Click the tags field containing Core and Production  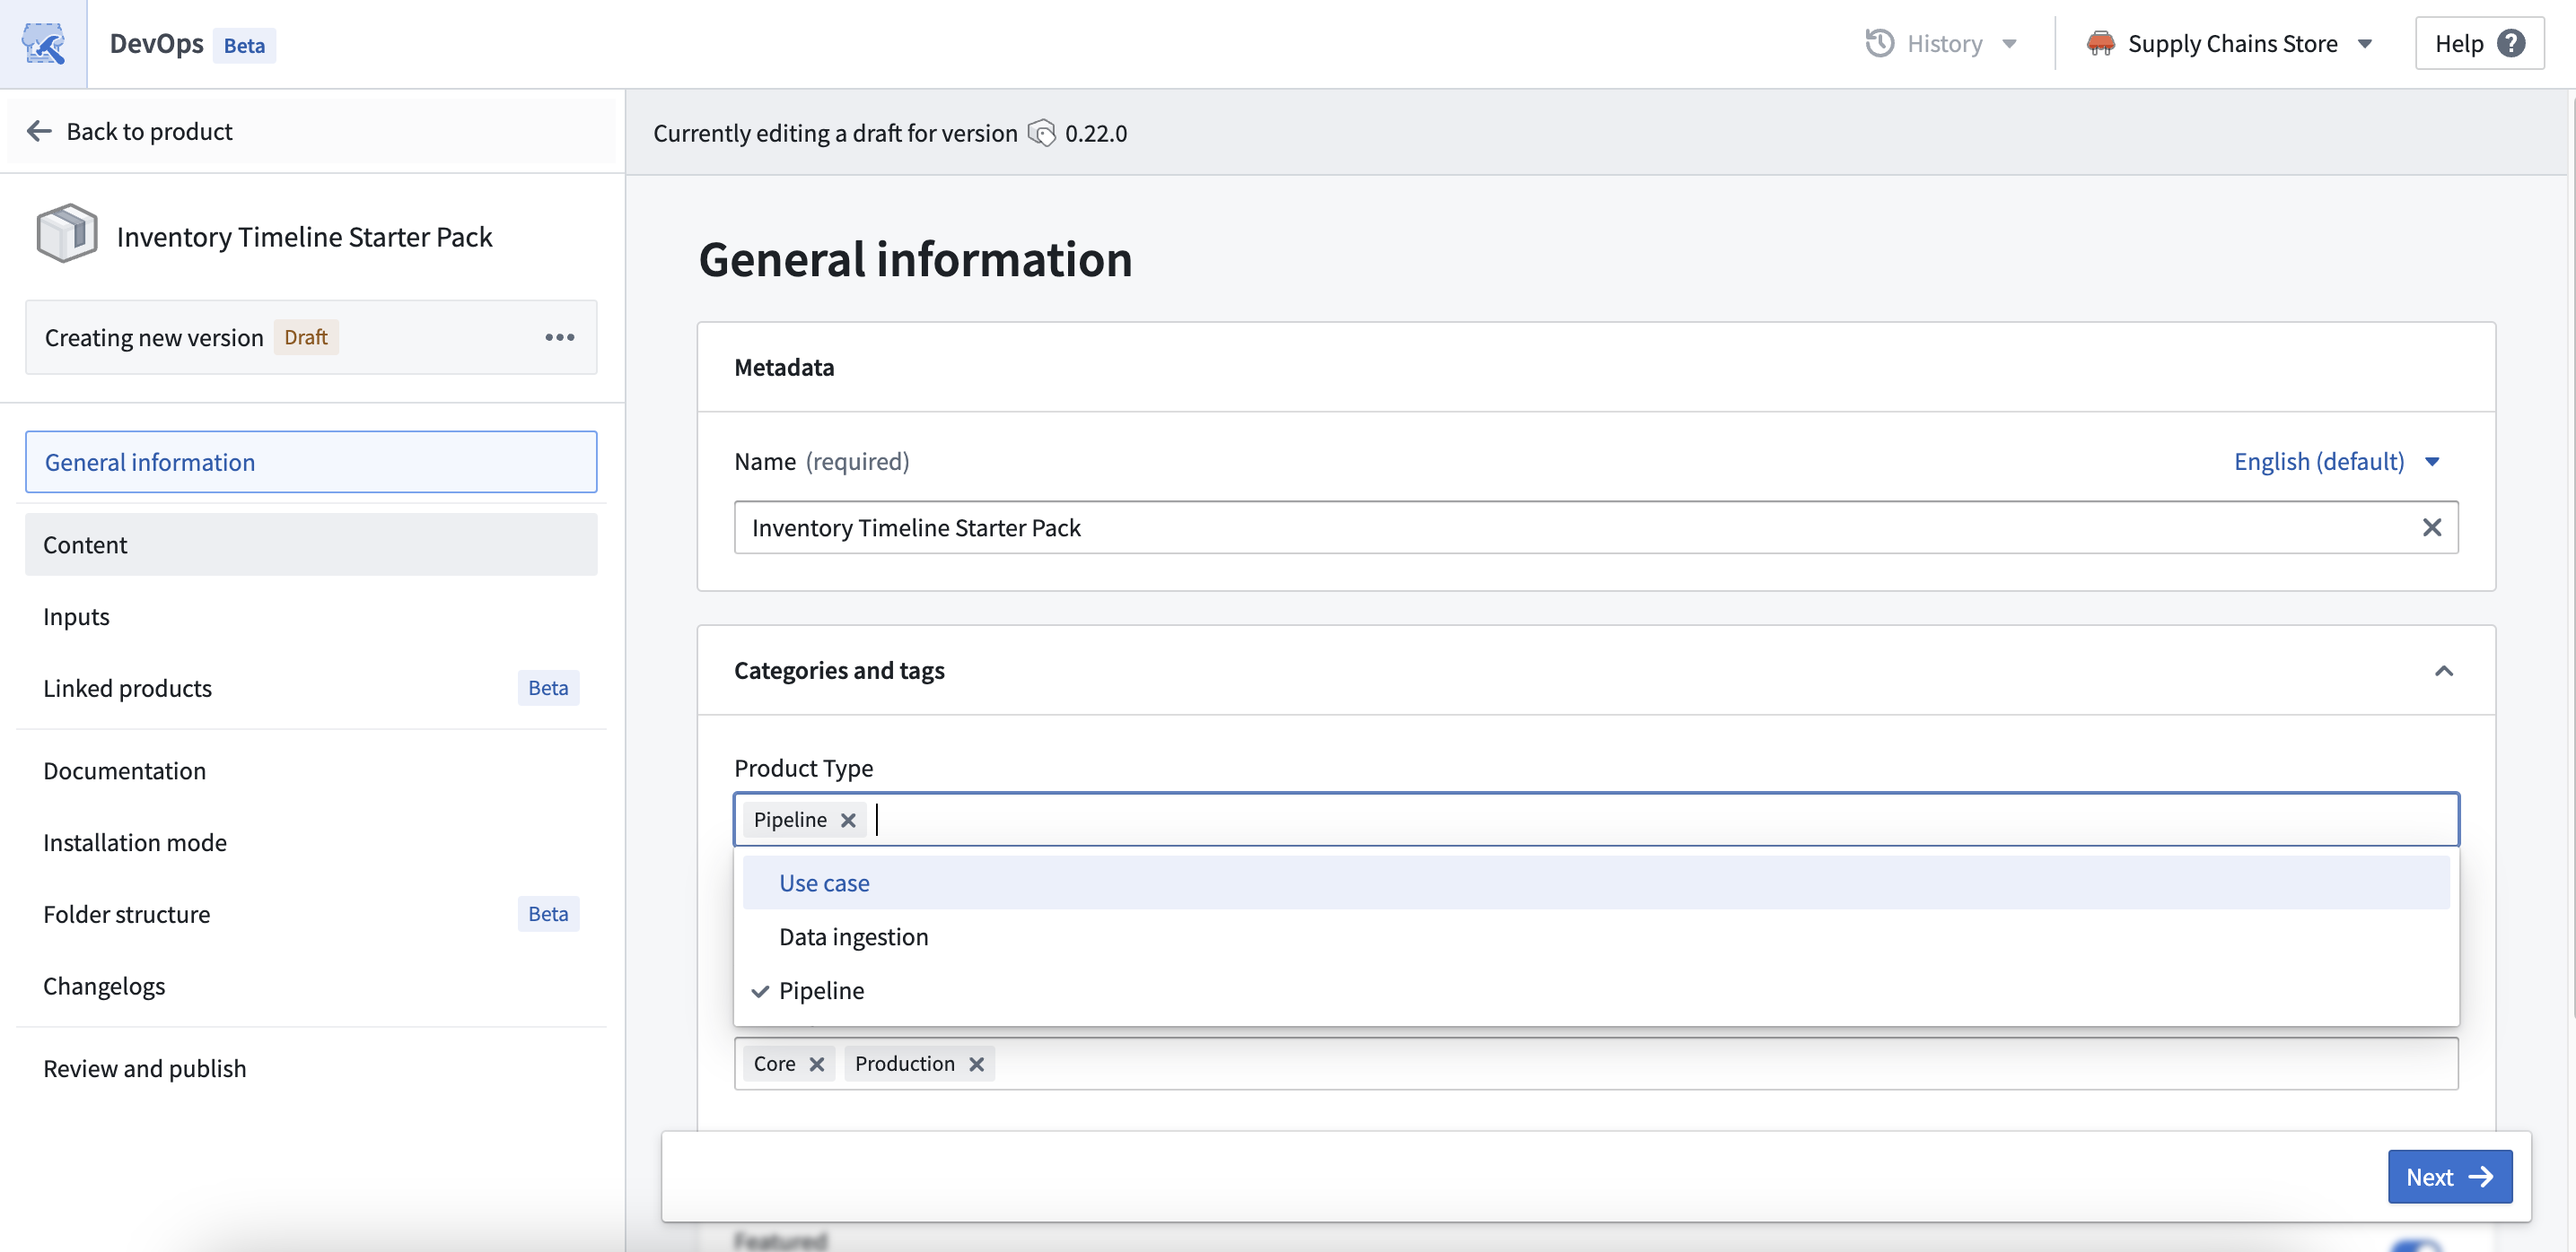click(x=1596, y=1065)
